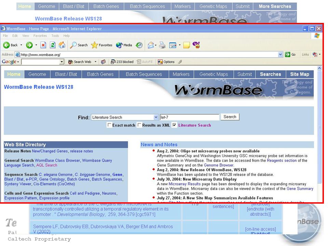The height and width of the screenshot is (246, 328).
Task: Click the address bar URL field
Action: [x=149, y=55]
